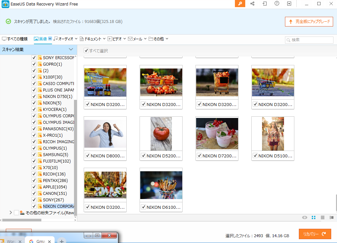This screenshot has width=337, height=243.
Task: Expand the その他の紛失ファイル tree node
Action: [x=11, y=213]
